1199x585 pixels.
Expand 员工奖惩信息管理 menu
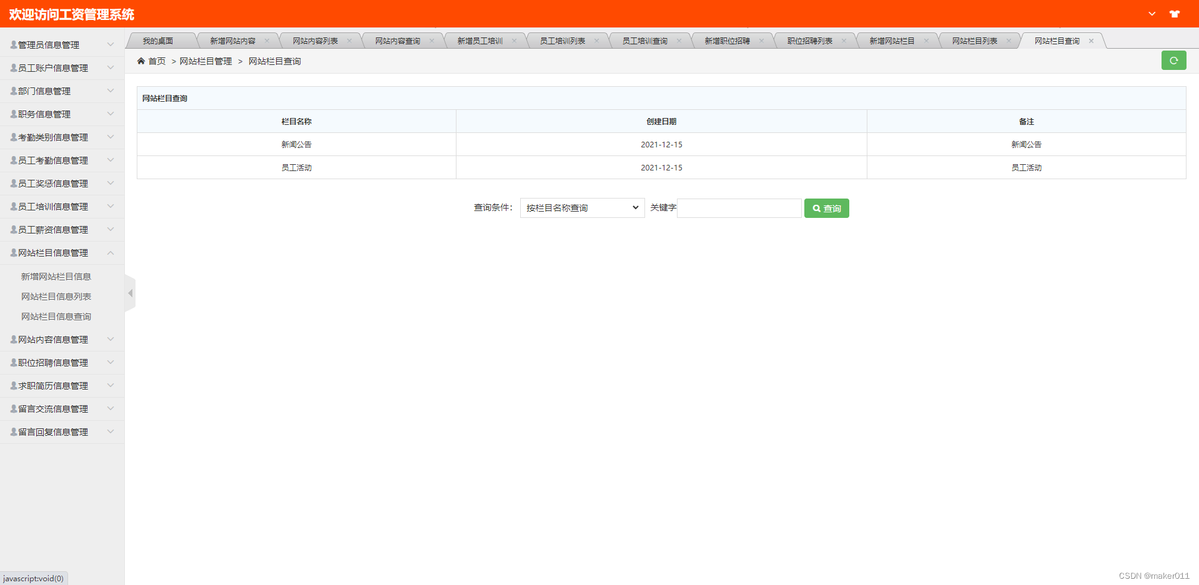pyautogui.click(x=62, y=184)
